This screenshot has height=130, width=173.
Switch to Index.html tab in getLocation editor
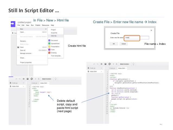(x=122, y=68)
